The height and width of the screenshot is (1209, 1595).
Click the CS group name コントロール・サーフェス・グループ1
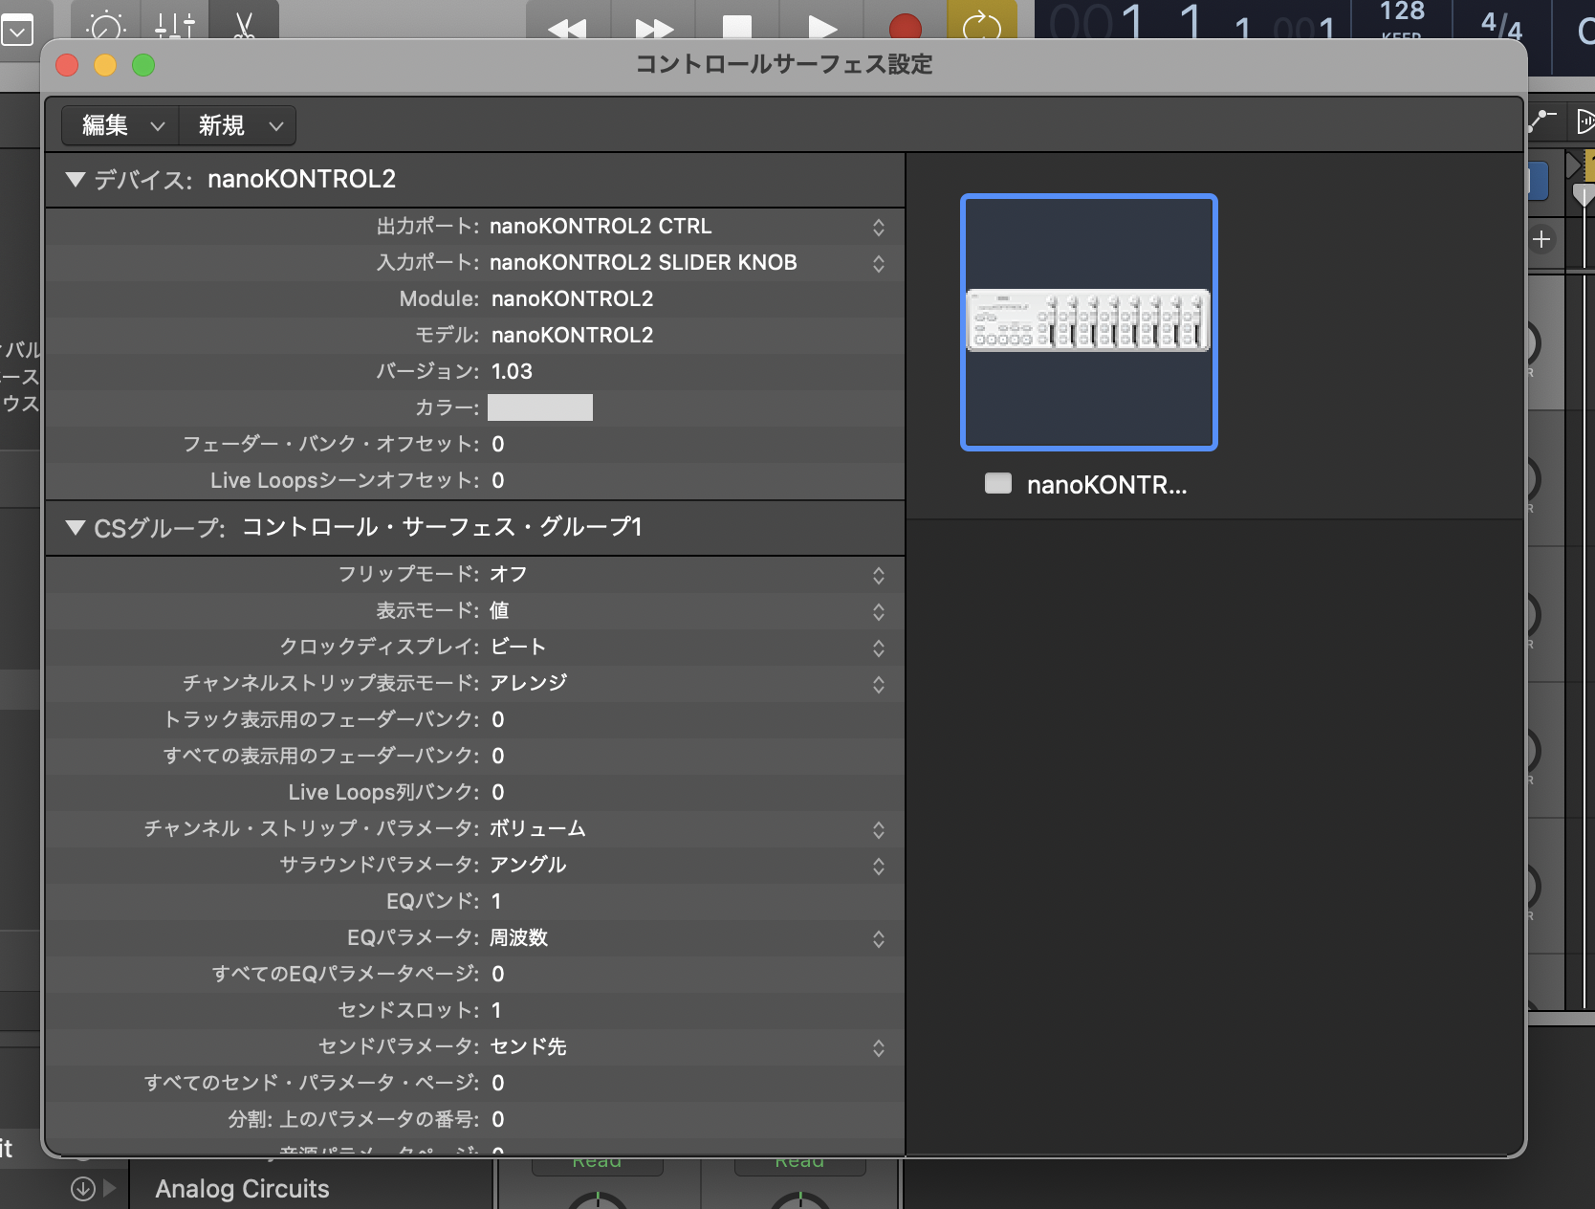click(x=442, y=527)
